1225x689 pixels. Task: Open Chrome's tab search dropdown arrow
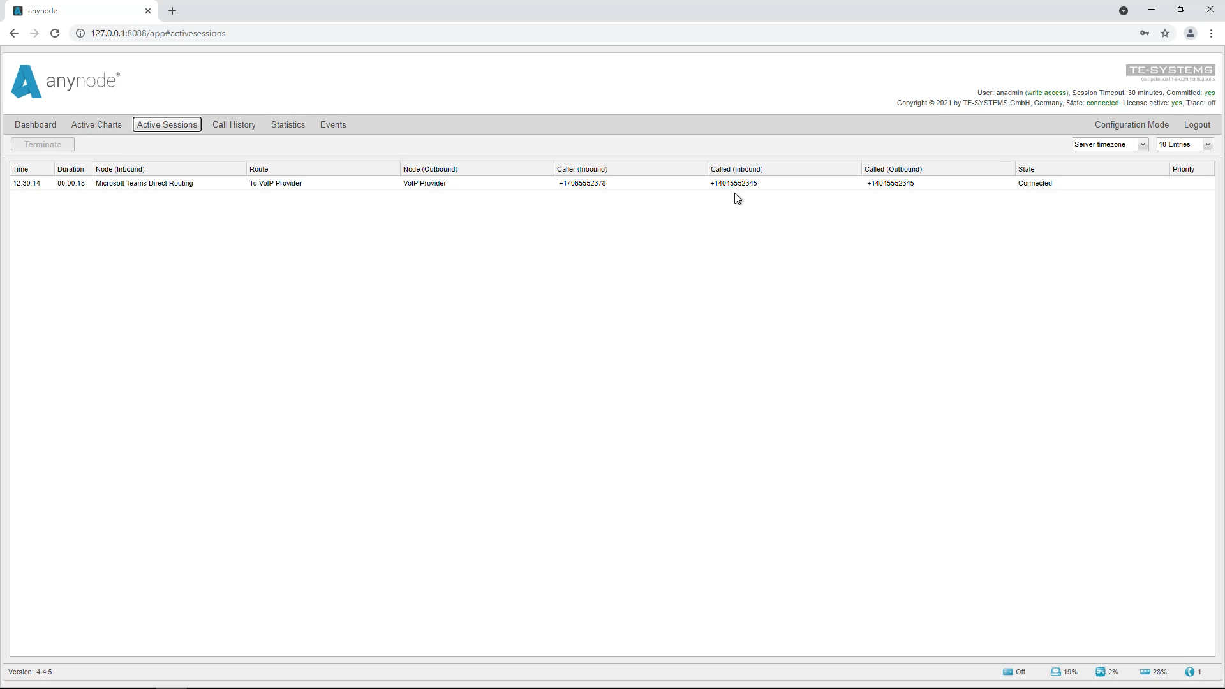[1124, 11]
